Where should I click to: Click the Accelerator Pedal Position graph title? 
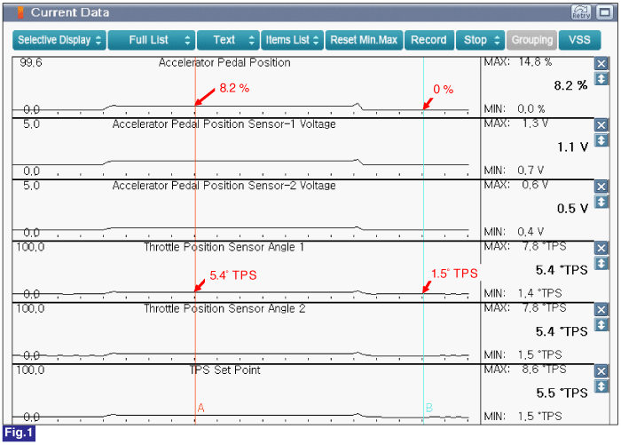click(x=224, y=63)
